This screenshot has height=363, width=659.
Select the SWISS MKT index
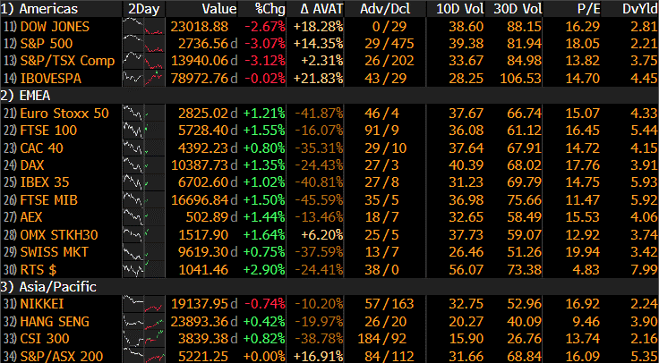click(55, 252)
